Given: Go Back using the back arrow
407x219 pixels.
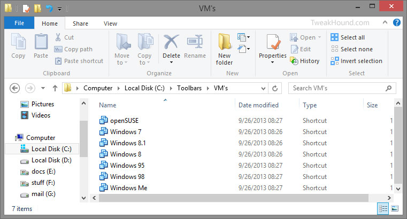Looking at the screenshot, I should tap(15, 88).
